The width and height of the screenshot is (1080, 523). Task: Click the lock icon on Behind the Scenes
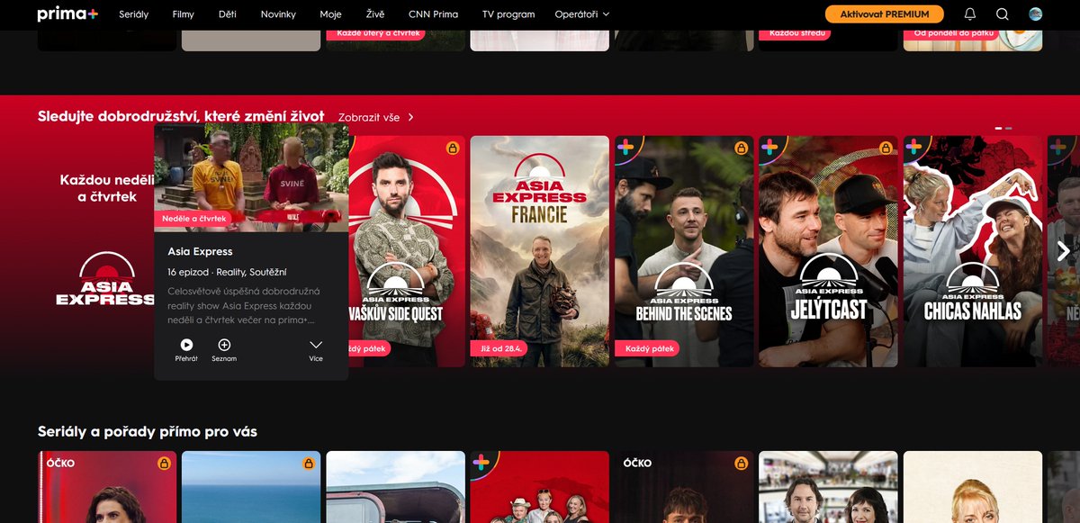click(741, 148)
